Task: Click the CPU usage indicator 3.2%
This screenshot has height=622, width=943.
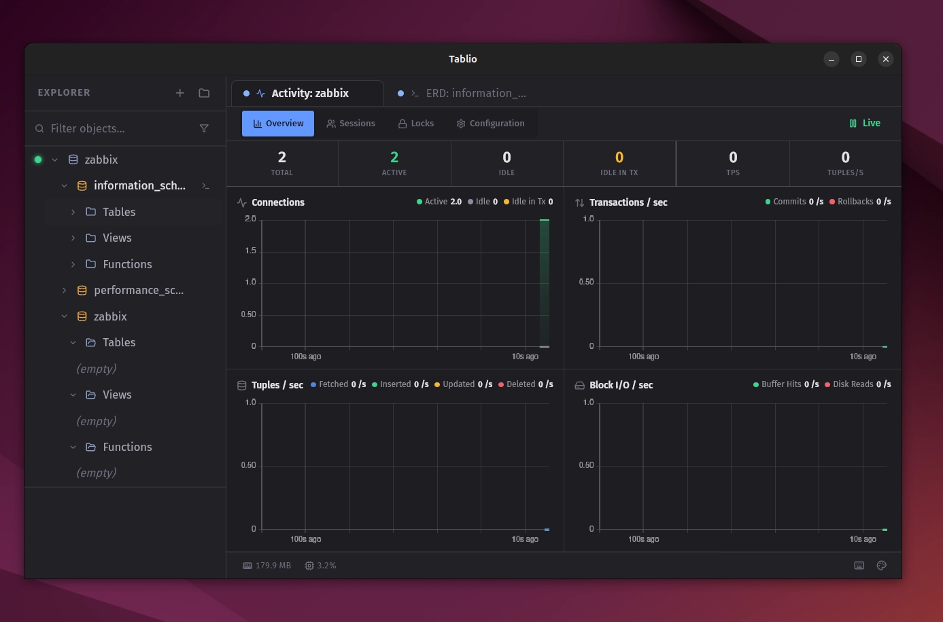Action: tap(320, 566)
